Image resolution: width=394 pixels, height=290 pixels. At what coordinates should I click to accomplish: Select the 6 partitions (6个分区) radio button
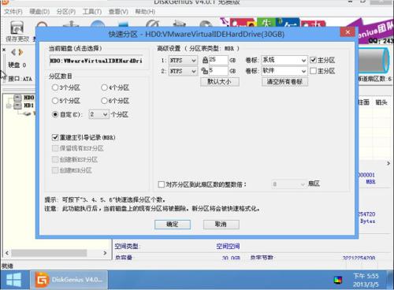(x=104, y=101)
